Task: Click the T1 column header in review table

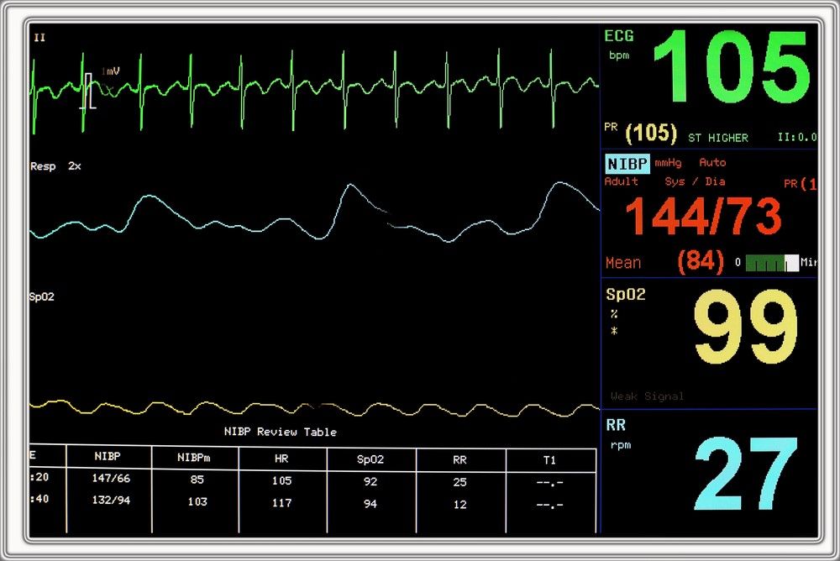Action: (x=549, y=459)
